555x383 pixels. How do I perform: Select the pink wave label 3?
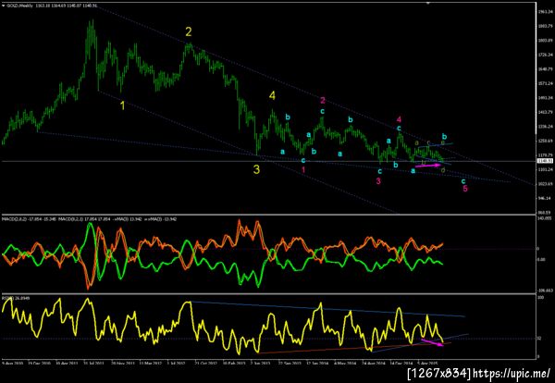378,181
